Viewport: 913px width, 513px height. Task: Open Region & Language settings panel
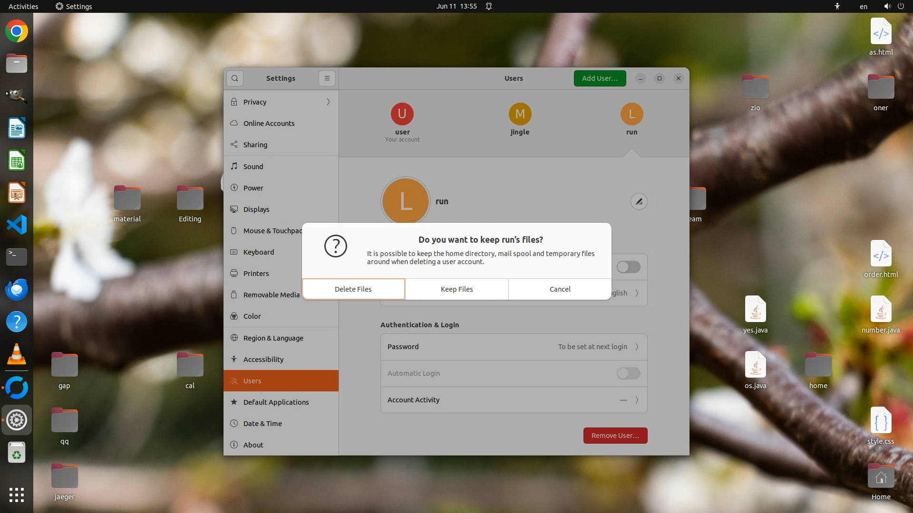click(273, 338)
